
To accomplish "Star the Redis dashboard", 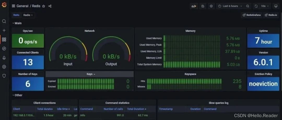I will pos(44,6).
